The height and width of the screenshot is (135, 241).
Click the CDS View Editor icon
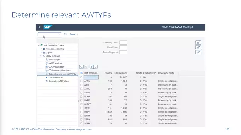pyautogui.click(x=46, y=67)
